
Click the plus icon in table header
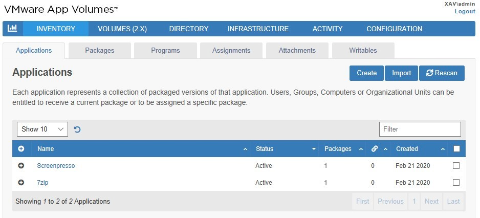pyautogui.click(x=21, y=149)
